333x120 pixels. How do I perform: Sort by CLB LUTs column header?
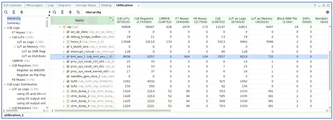[123, 20]
